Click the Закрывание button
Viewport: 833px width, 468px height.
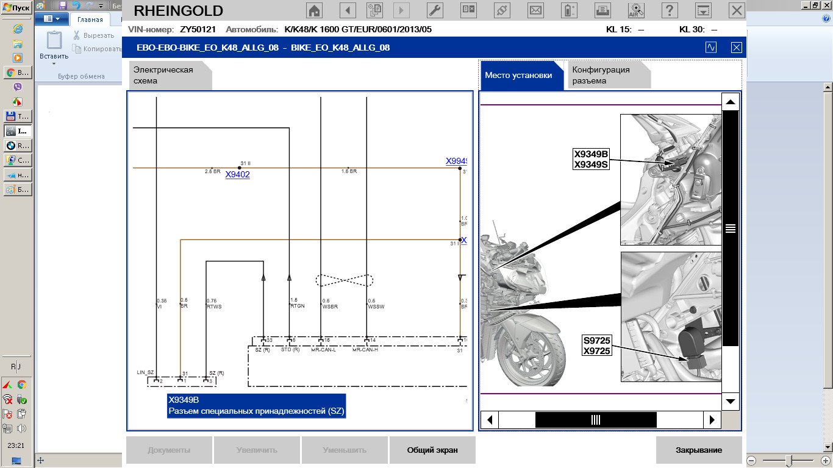tap(698, 450)
